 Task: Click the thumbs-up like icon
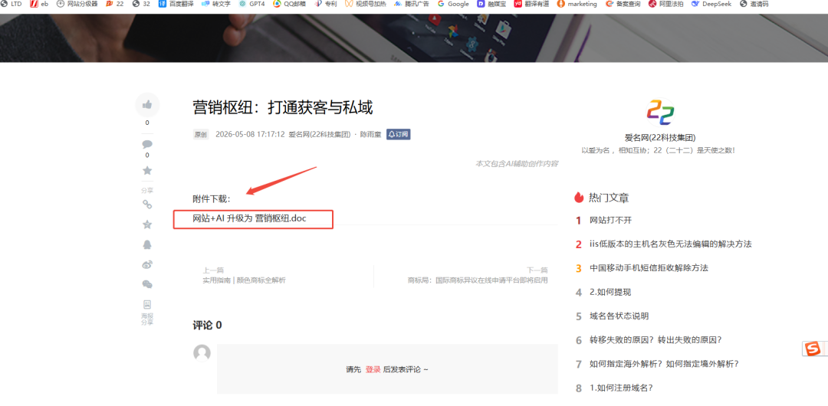(x=147, y=104)
